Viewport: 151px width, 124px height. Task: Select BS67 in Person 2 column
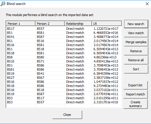pyautogui.click(x=41, y=78)
